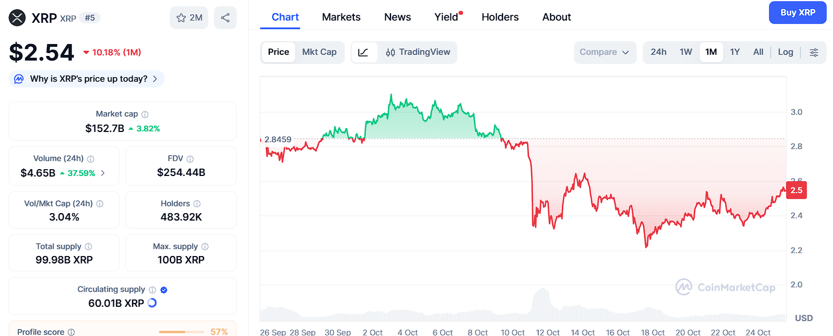The image size is (833, 336).
Task: Click the info icon beside Market cap
Action: click(x=145, y=113)
